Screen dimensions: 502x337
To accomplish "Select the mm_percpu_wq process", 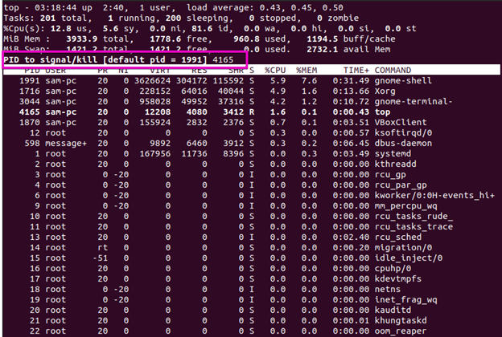I will click(x=251, y=206).
